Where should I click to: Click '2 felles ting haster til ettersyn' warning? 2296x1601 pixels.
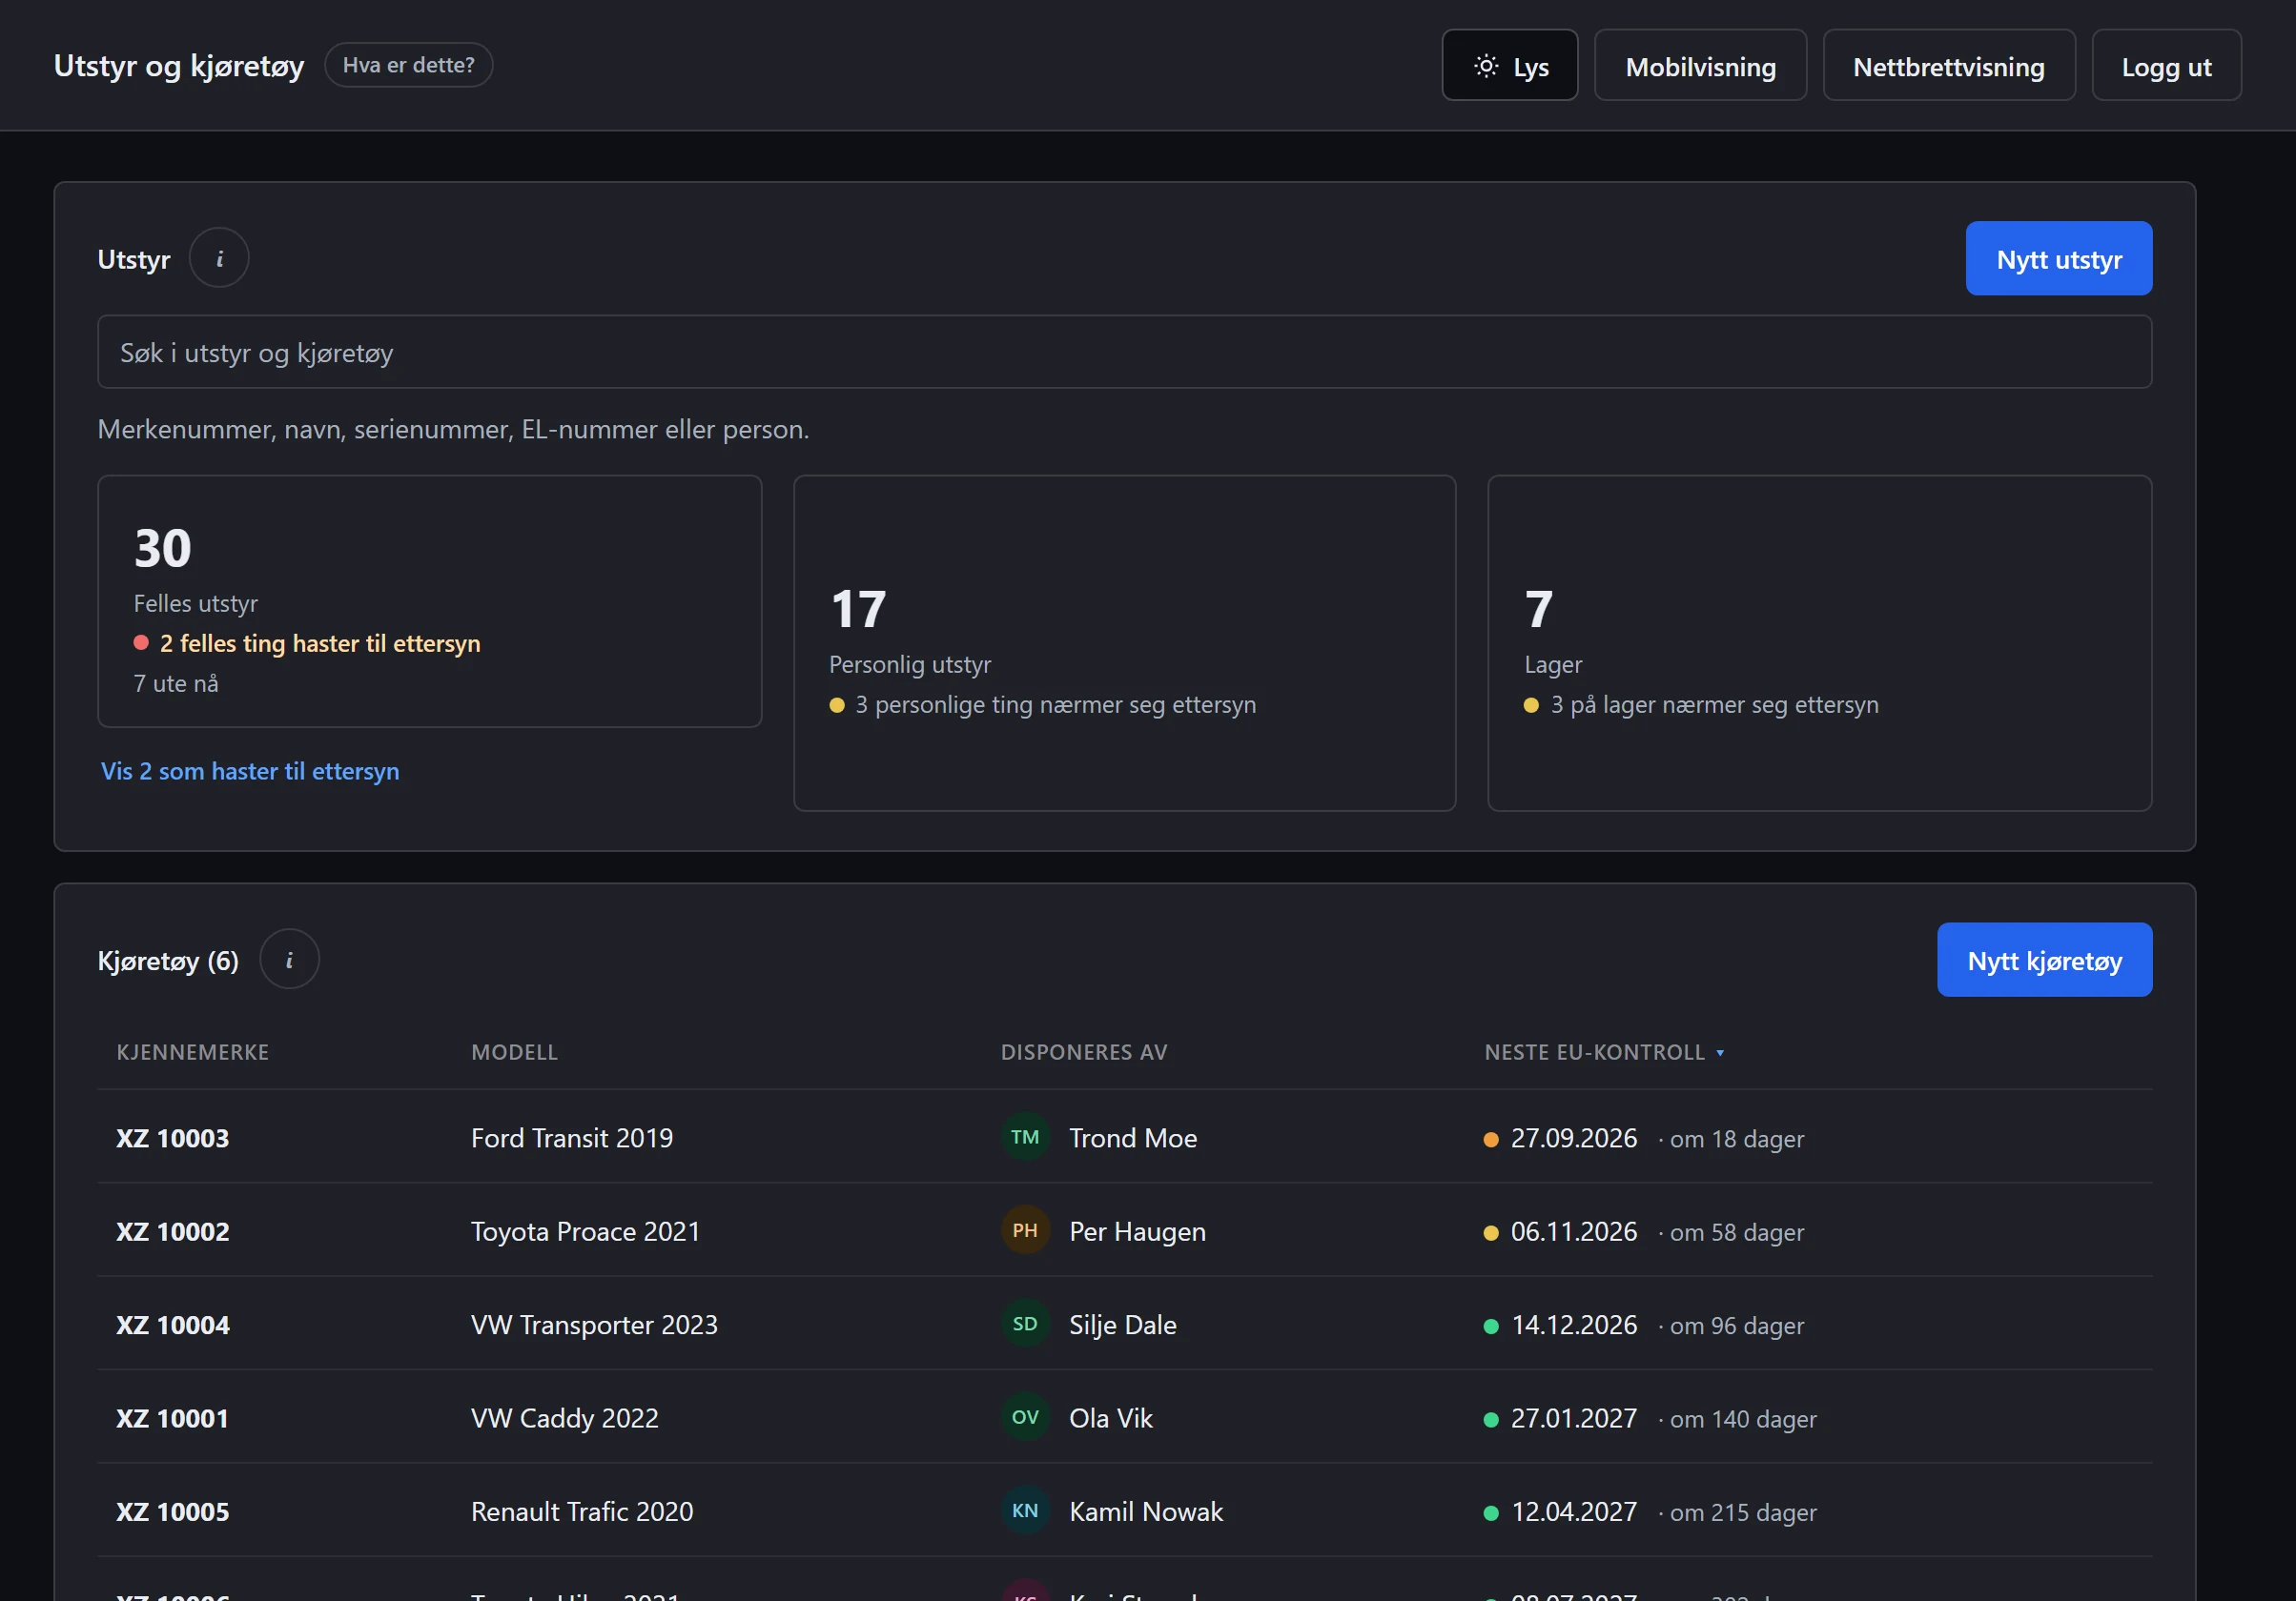coord(320,643)
